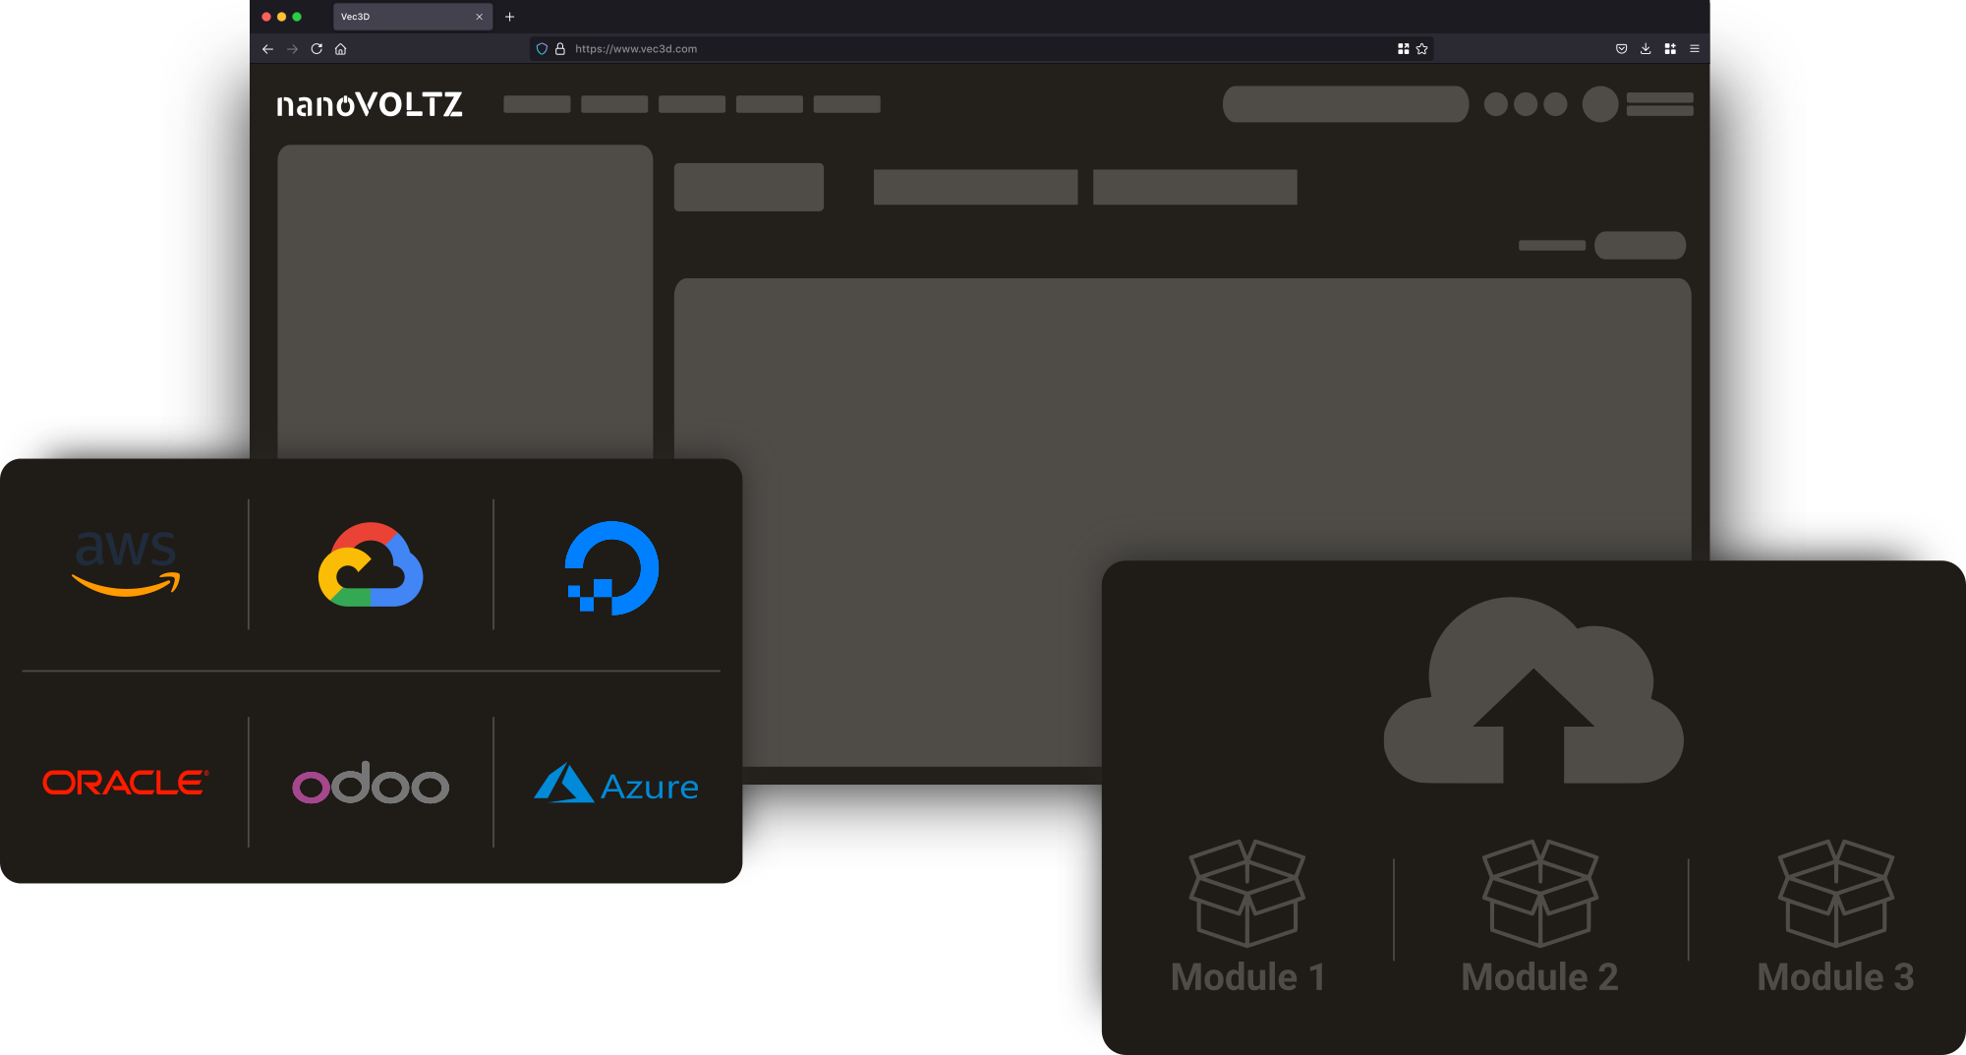Click the Module 2 label
Image resolution: width=1966 pixels, height=1055 pixels.
pyautogui.click(x=1540, y=977)
